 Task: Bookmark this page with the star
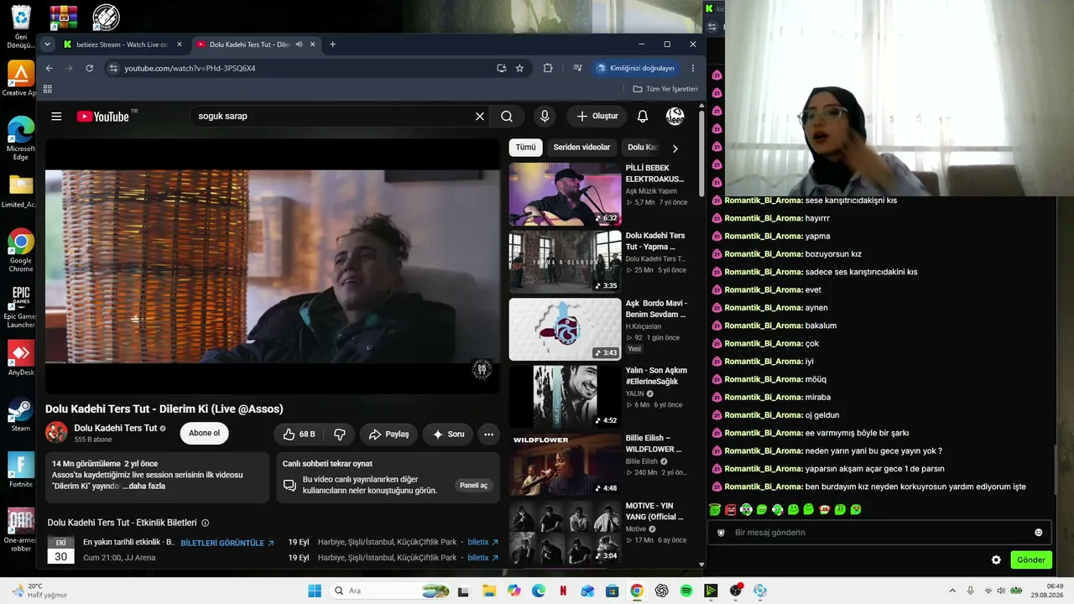[x=519, y=68]
